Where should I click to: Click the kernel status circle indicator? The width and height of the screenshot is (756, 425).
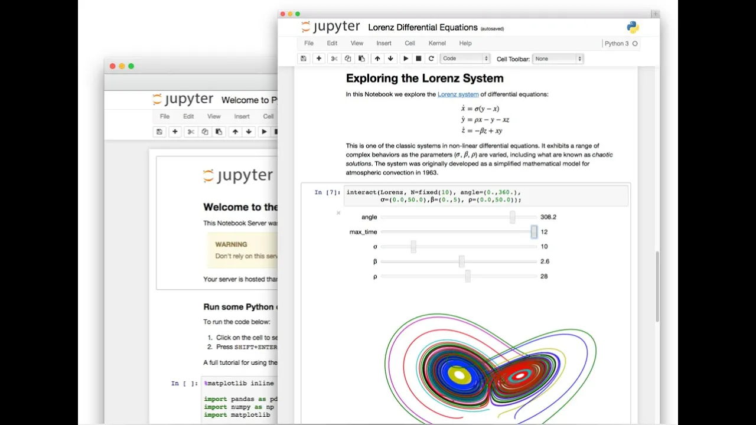coord(635,44)
